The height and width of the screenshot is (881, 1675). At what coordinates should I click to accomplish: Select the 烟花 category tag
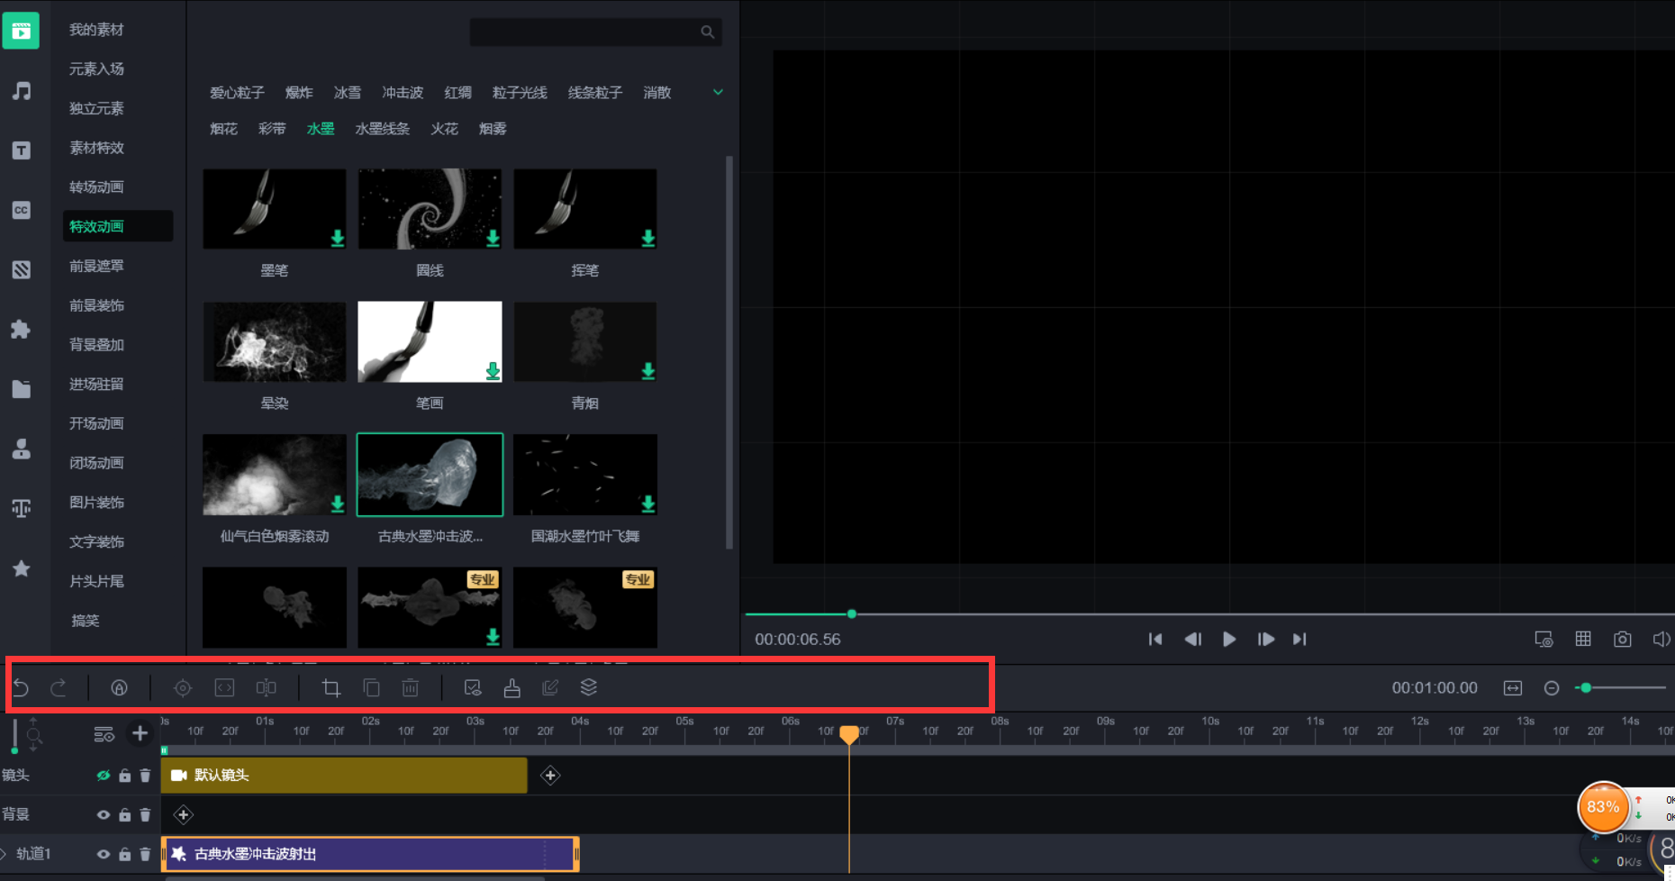pos(223,129)
